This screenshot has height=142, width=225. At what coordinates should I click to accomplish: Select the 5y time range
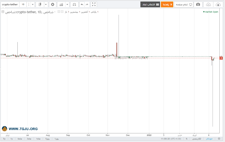click(x=4, y=139)
